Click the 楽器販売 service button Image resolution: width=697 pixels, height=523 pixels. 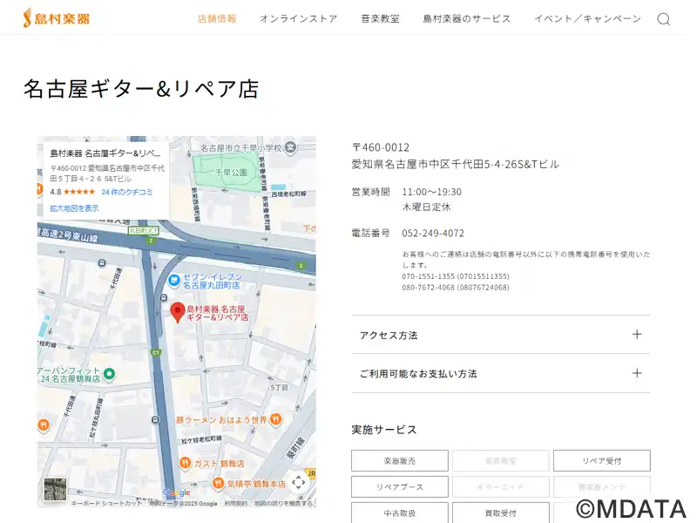coord(400,460)
